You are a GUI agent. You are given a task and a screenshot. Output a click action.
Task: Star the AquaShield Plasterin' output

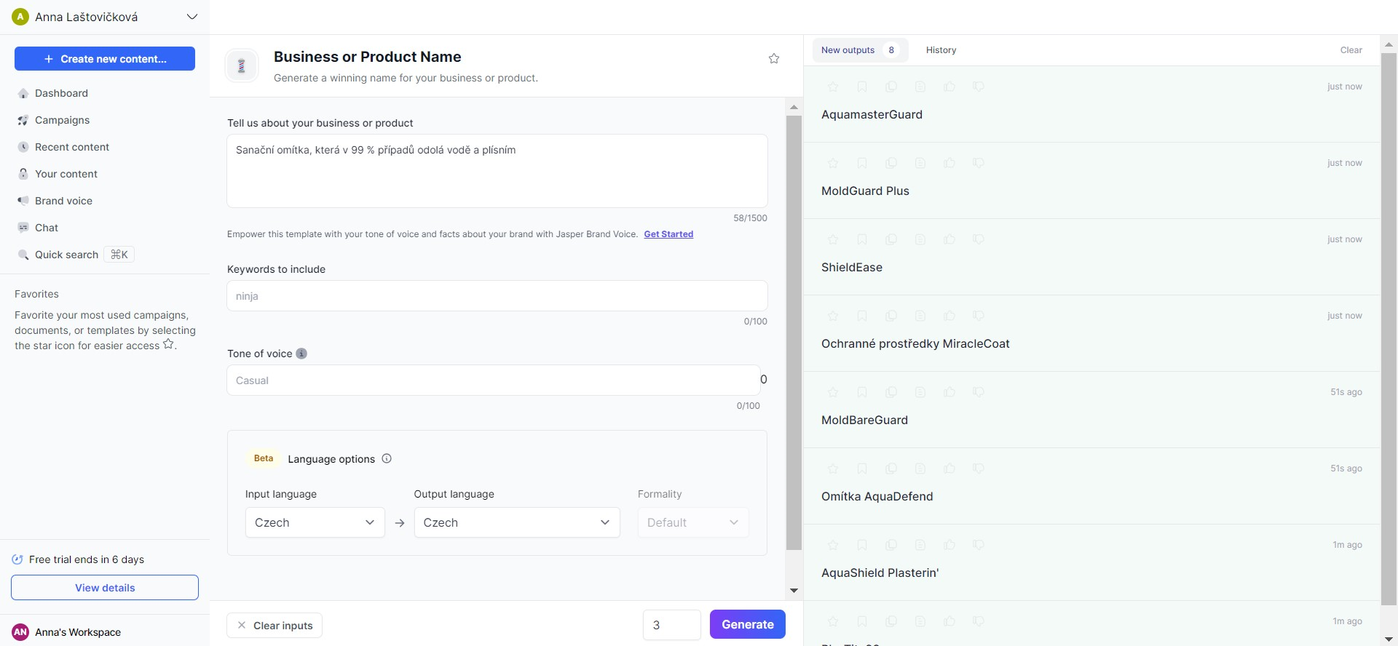point(833,545)
